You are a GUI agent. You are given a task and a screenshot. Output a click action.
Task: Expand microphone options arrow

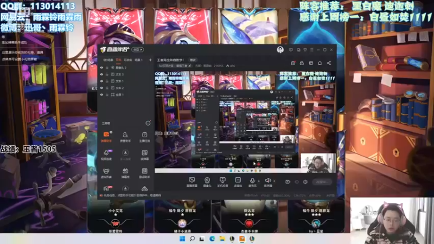tap(259, 181)
